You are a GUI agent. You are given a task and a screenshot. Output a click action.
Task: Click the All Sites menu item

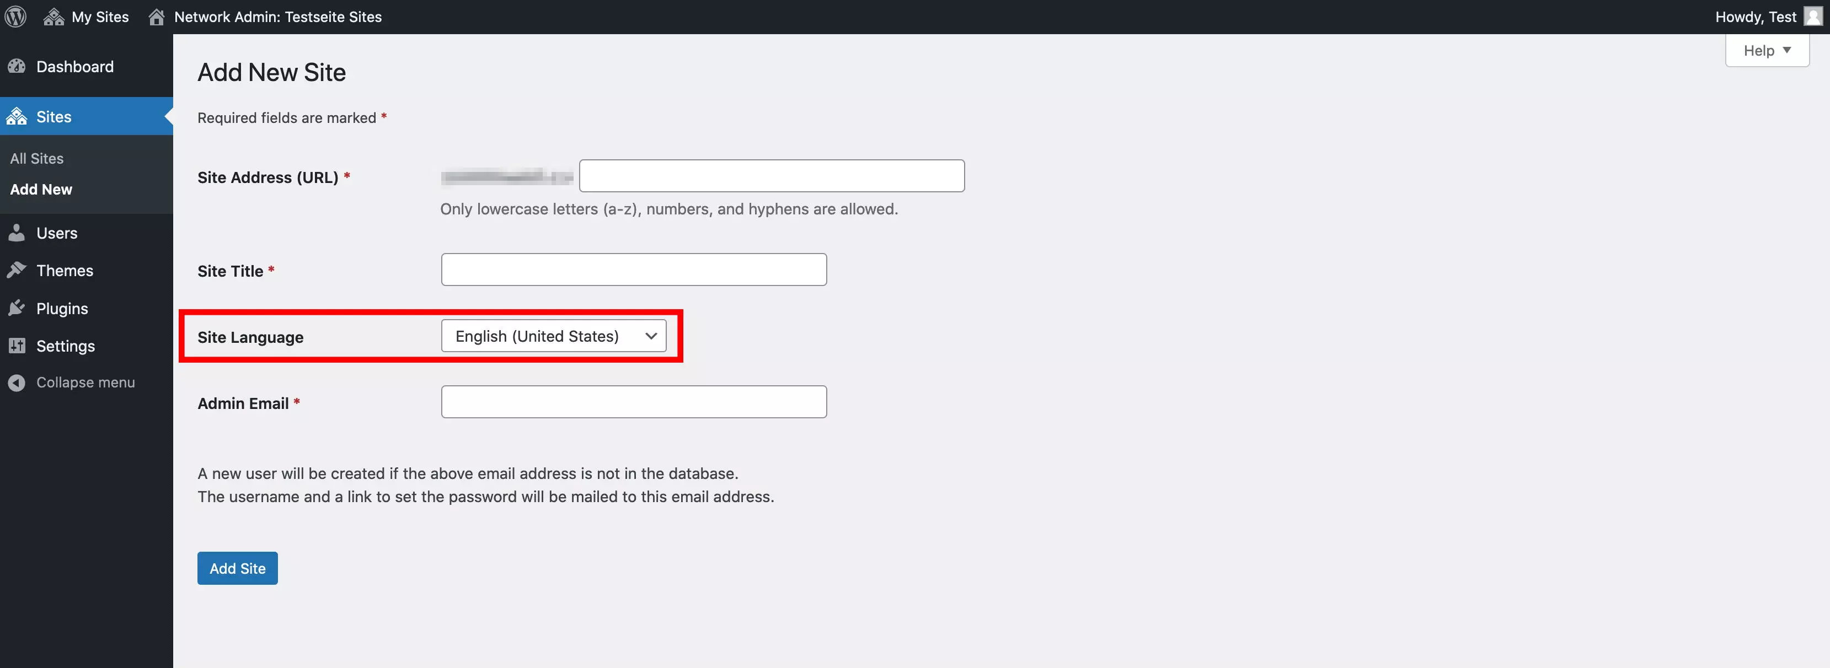click(x=38, y=158)
